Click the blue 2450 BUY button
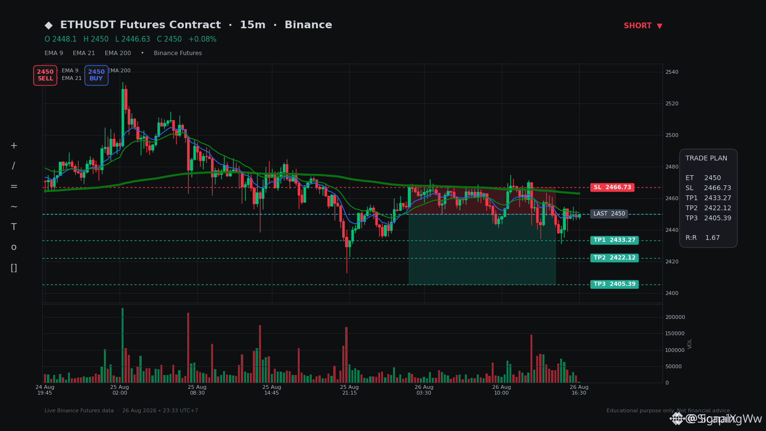Image resolution: width=766 pixels, height=431 pixels. click(96, 75)
